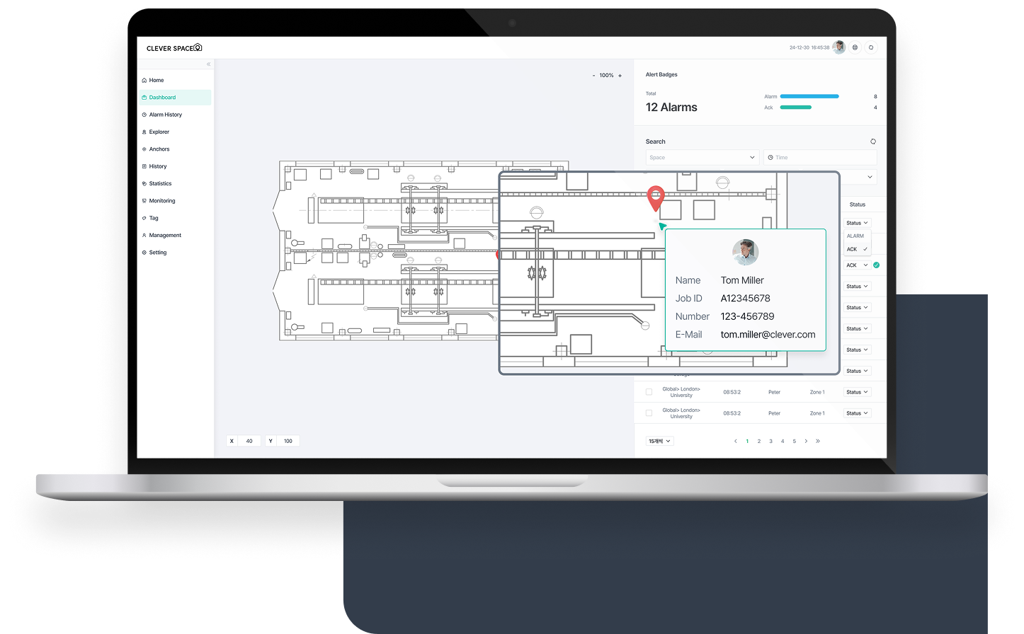Go to Statistics in the sidebar
The height and width of the screenshot is (634, 1024).
point(160,184)
